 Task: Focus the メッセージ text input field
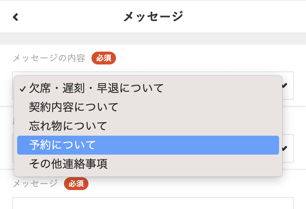(x=153, y=203)
